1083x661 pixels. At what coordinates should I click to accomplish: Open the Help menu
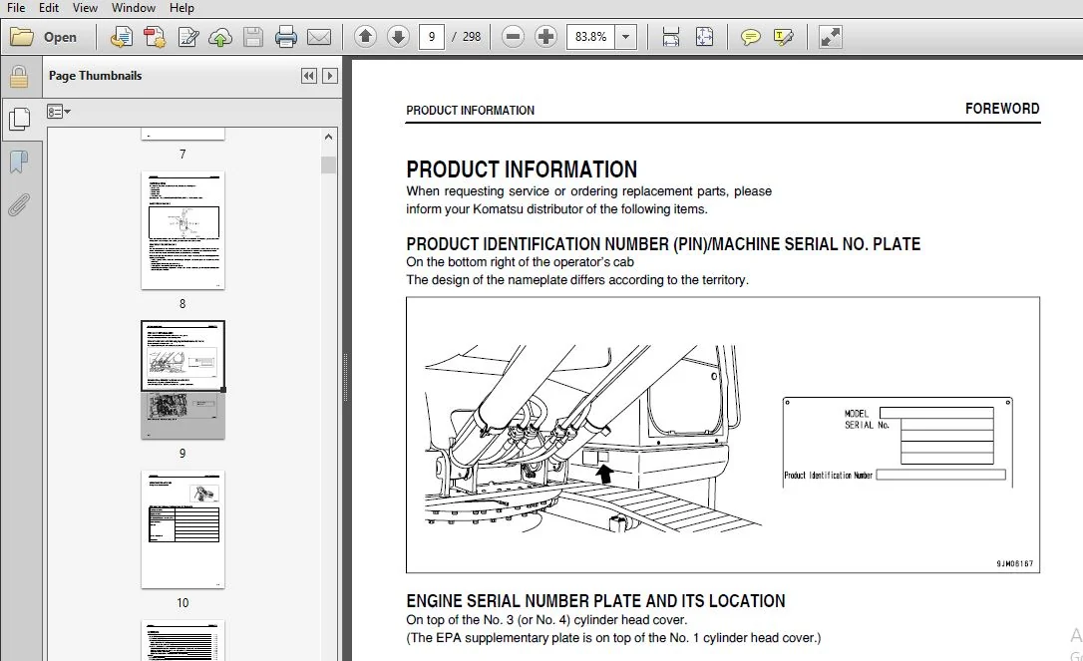pos(181,8)
